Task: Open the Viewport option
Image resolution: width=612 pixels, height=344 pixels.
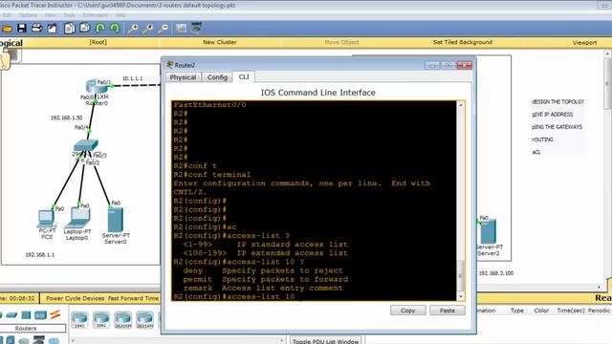Action: 584,42
